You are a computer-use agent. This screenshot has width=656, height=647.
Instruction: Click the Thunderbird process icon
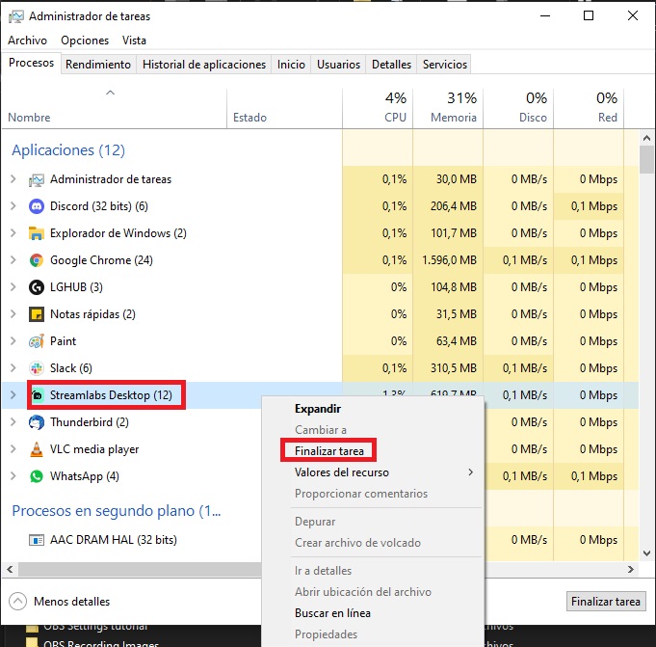(x=37, y=422)
